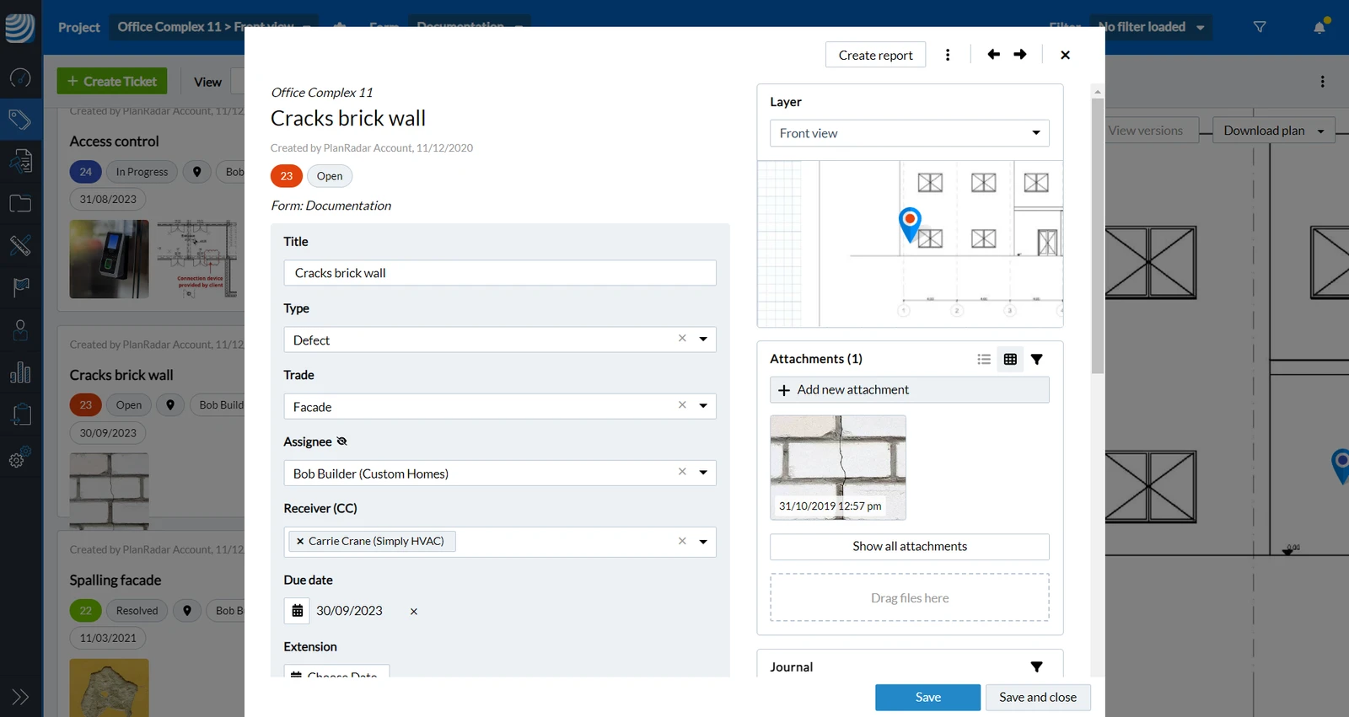Open the tickets tag icon in the sidebar
Viewport: 1349px width, 717px height.
tap(20, 120)
